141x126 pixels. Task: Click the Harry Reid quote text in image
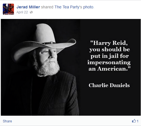(109, 56)
